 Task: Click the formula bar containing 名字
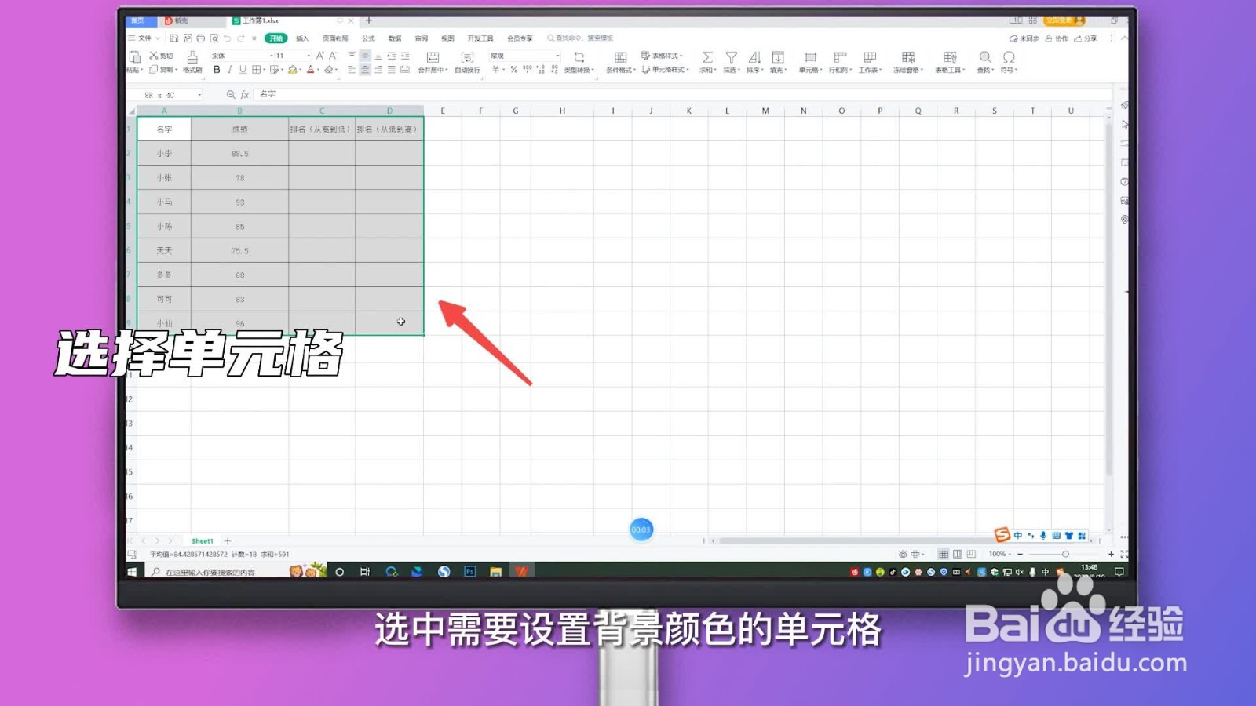683,94
